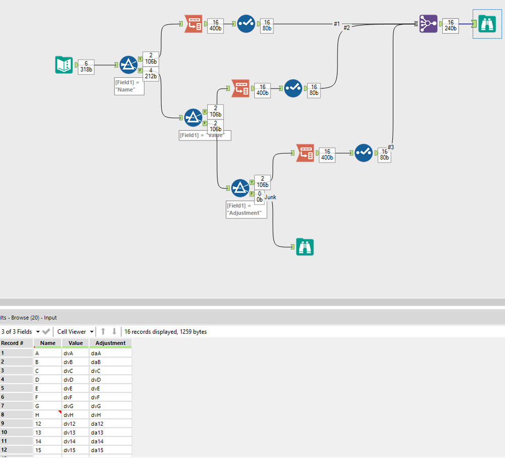This screenshot has width=505, height=458.
Task: Select record row number 5
Action: [x=16, y=388]
